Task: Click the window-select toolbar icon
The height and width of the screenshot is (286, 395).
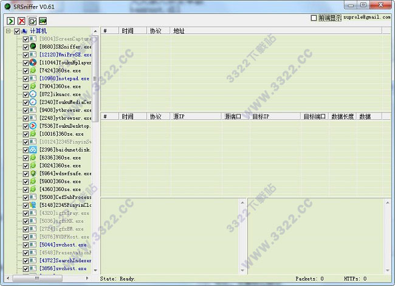Action: [x=32, y=21]
